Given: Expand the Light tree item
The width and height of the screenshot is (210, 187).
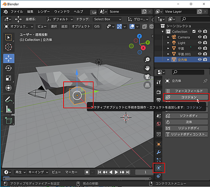Looking at the screenshot, I should (x=168, y=43).
